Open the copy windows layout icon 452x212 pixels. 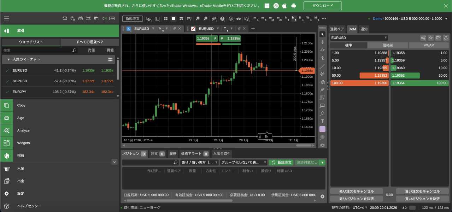(96, 18)
